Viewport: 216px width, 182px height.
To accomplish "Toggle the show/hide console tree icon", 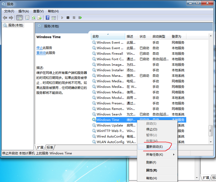I will coord(19,18).
